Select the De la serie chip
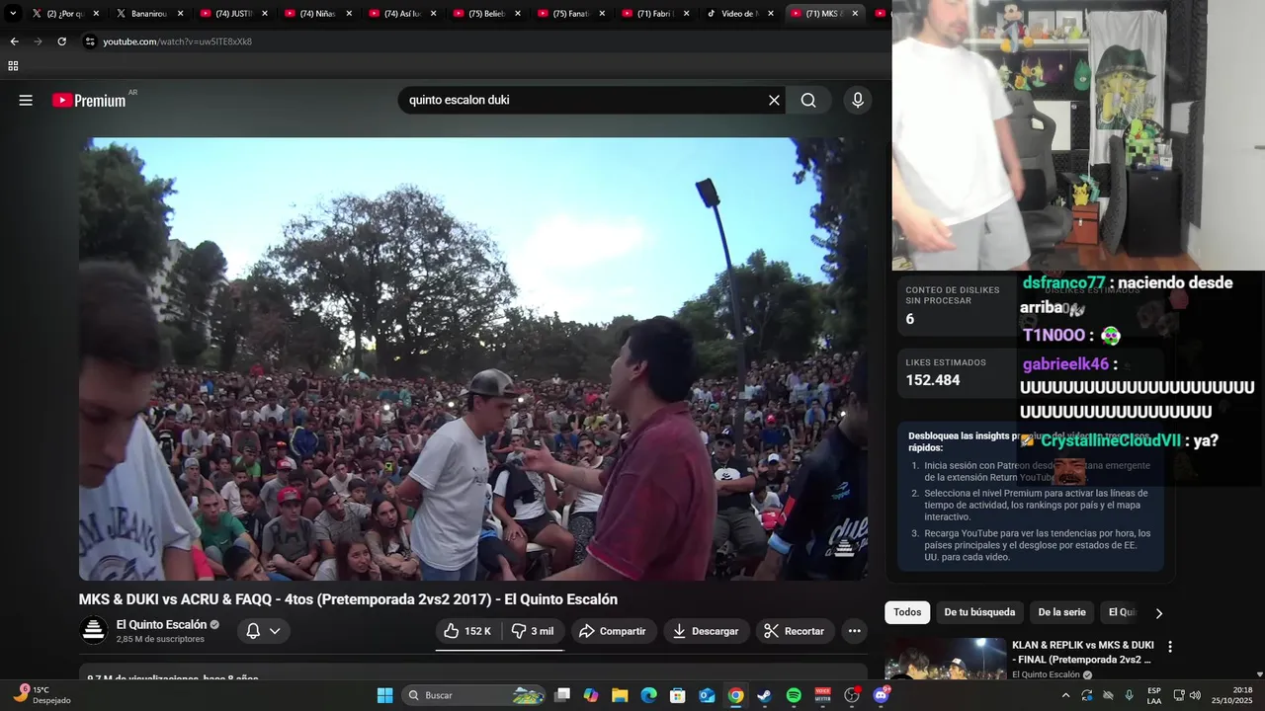Image resolution: width=1265 pixels, height=711 pixels. coord(1061,612)
